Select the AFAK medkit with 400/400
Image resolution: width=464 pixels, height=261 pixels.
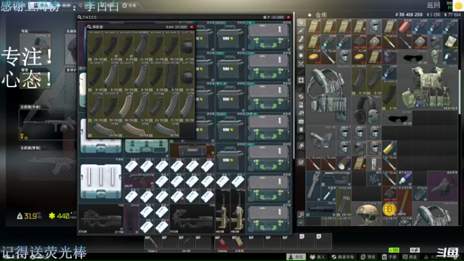[359, 42]
